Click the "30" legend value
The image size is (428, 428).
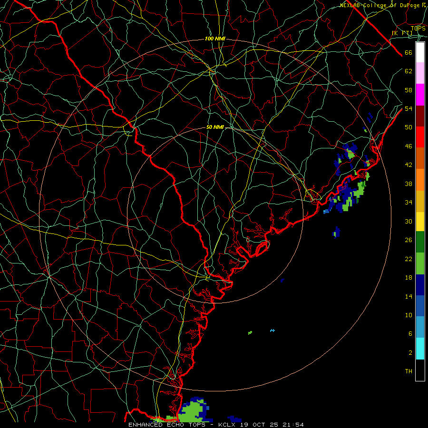409,221
